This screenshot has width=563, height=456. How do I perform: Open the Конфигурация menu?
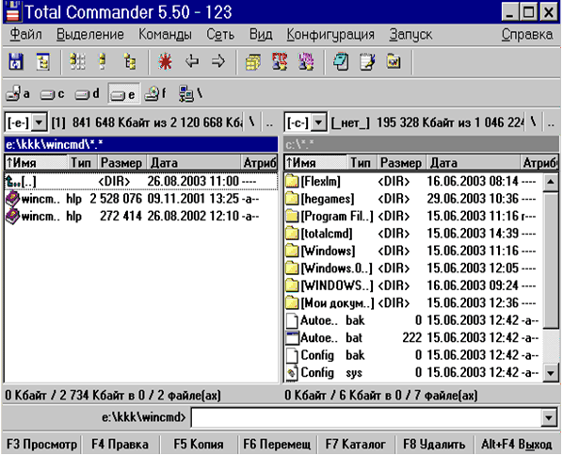[x=330, y=35]
